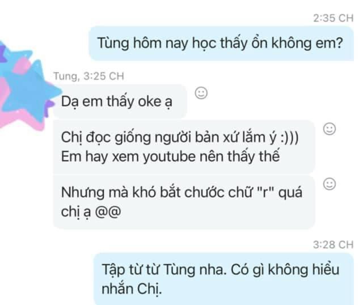Click the "nhắn Chị." line in last reply

click(x=132, y=289)
